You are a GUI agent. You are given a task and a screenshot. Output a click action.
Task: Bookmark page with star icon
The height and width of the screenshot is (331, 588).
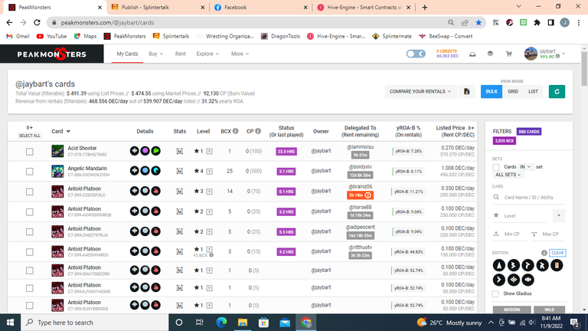coord(479,22)
